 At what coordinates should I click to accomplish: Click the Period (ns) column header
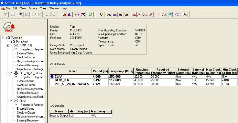[100, 71]
